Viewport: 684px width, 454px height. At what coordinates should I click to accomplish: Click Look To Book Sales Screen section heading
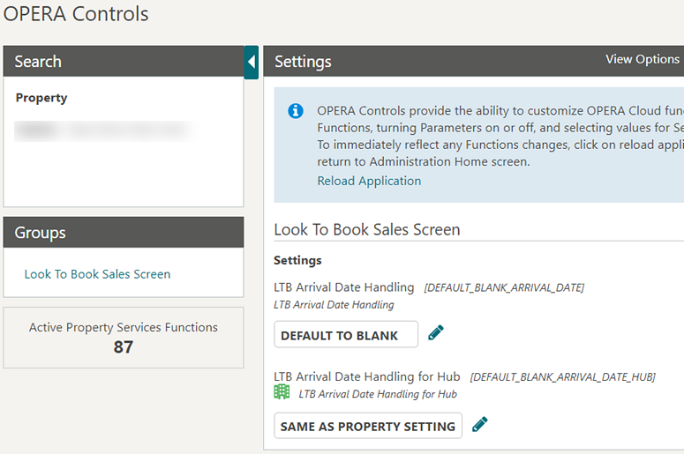pyautogui.click(x=367, y=229)
